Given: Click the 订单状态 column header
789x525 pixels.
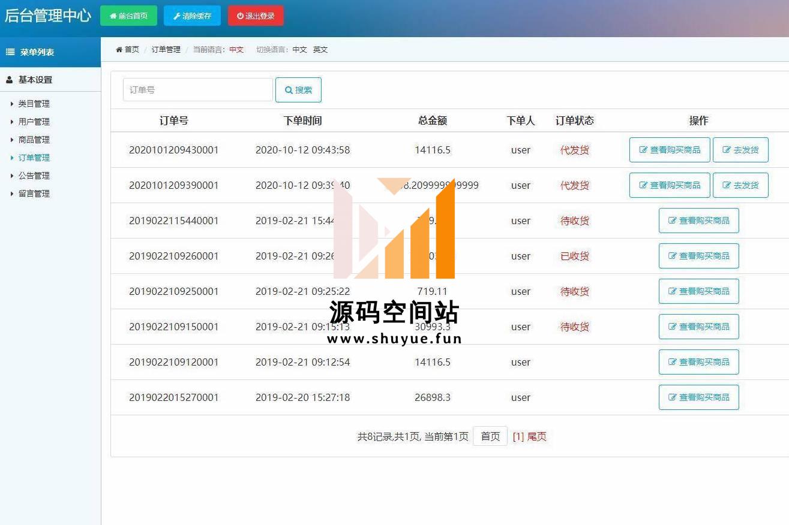Looking at the screenshot, I should point(575,120).
